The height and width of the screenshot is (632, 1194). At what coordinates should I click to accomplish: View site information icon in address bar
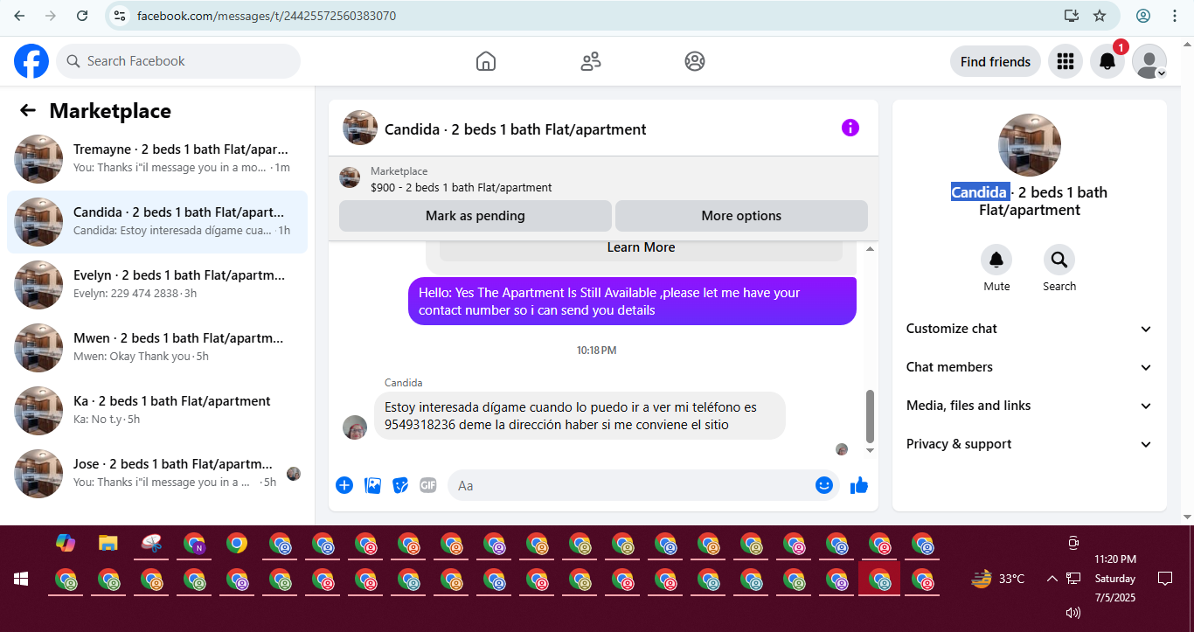[x=121, y=16]
